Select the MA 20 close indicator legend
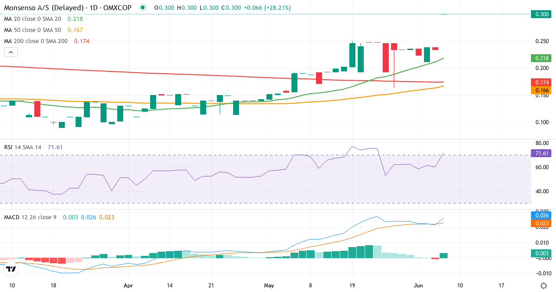Image resolution: width=556 pixels, height=292 pixels. (33, 19)
